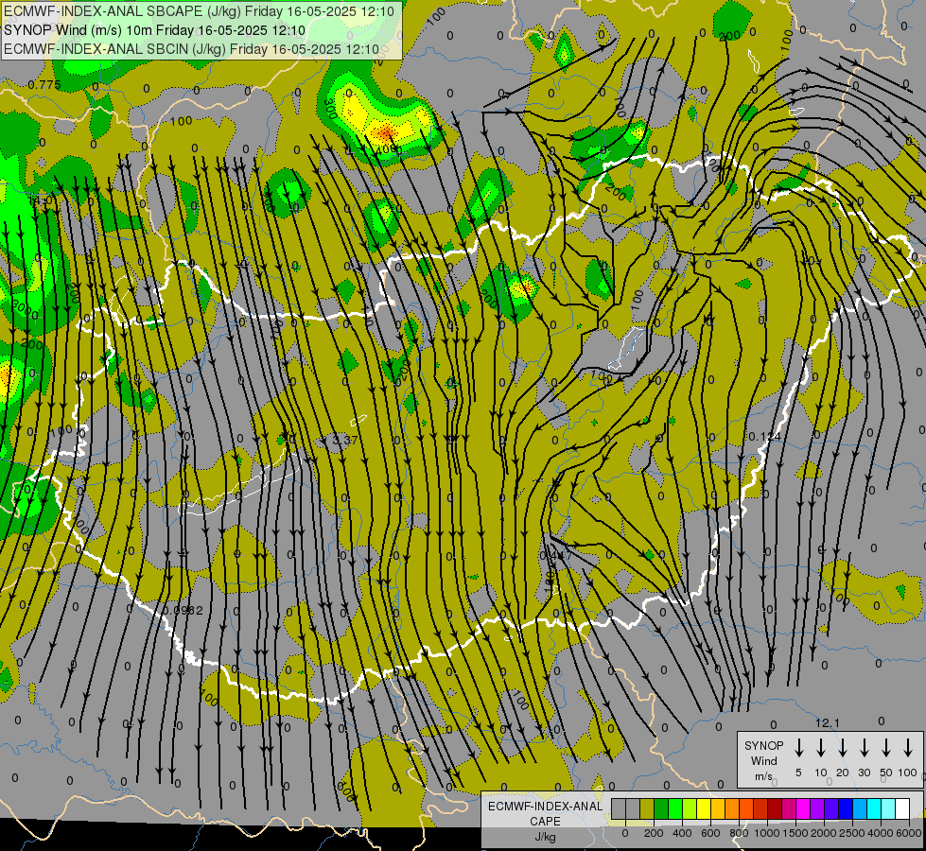
Task: Click the wind legend arrow above 20
Action: coord(842,748)
